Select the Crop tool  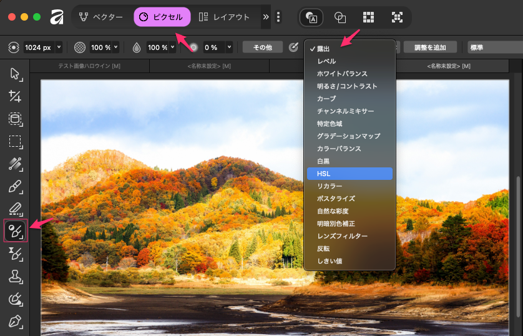(15, 96)
